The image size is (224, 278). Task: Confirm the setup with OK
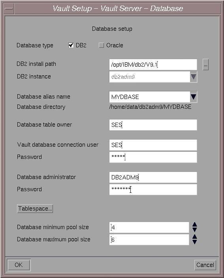coord(19,265)
